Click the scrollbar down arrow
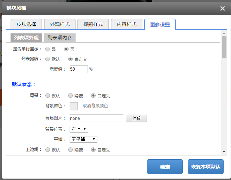The width and height of the screenshot is (231, 180). (x=224, y=152)
